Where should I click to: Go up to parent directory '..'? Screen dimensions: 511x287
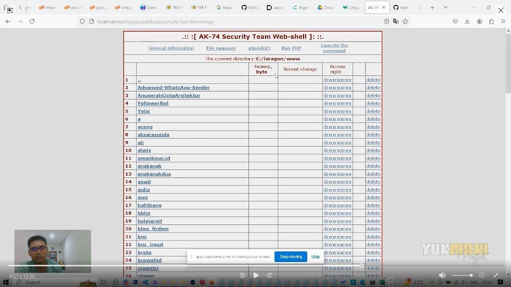pos(139,80)
